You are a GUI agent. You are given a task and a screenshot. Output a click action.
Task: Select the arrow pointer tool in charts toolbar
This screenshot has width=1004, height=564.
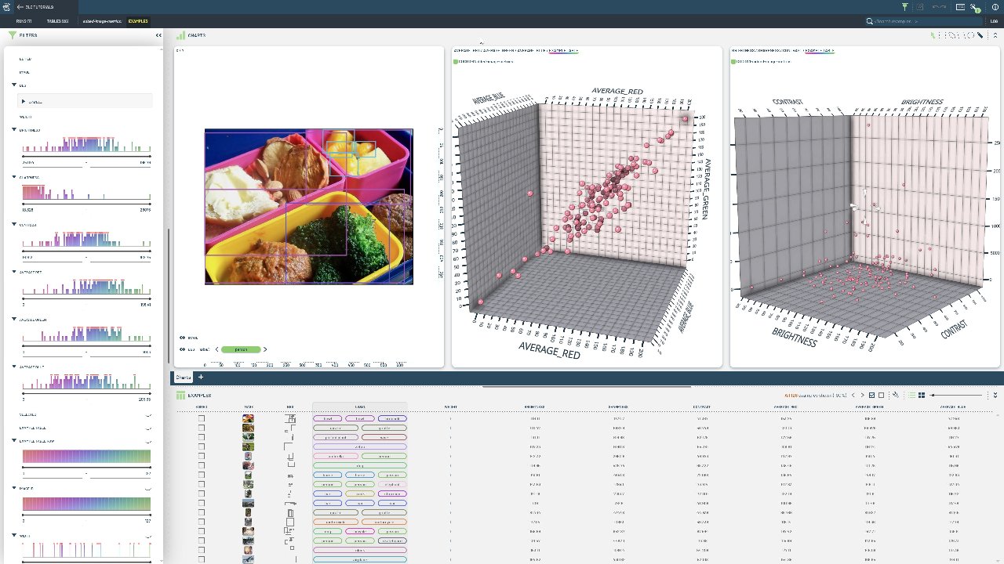pyautogui.click(x=933, y=35)
